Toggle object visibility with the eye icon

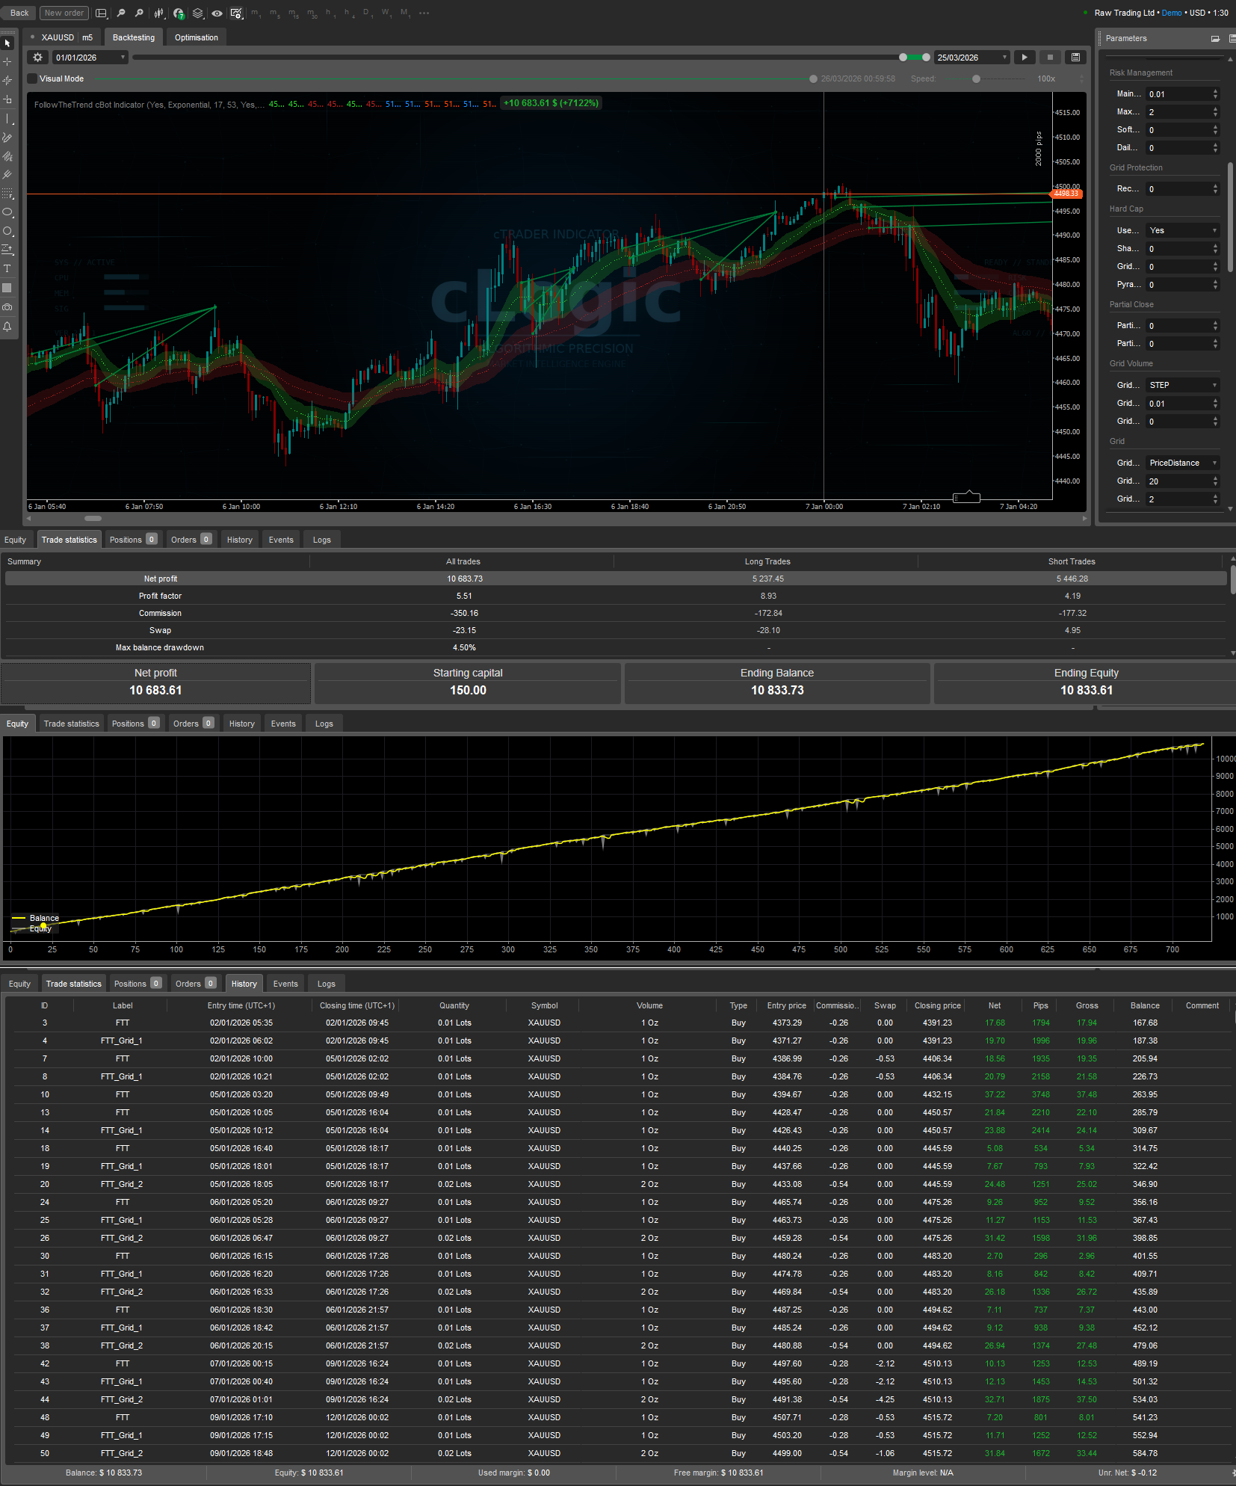pos(217,13)
